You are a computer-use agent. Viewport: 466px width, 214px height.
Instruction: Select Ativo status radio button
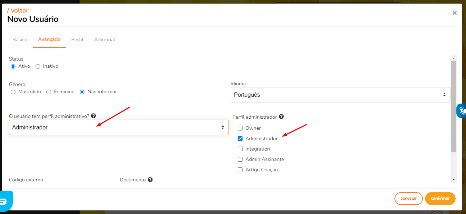coord(13,66)
